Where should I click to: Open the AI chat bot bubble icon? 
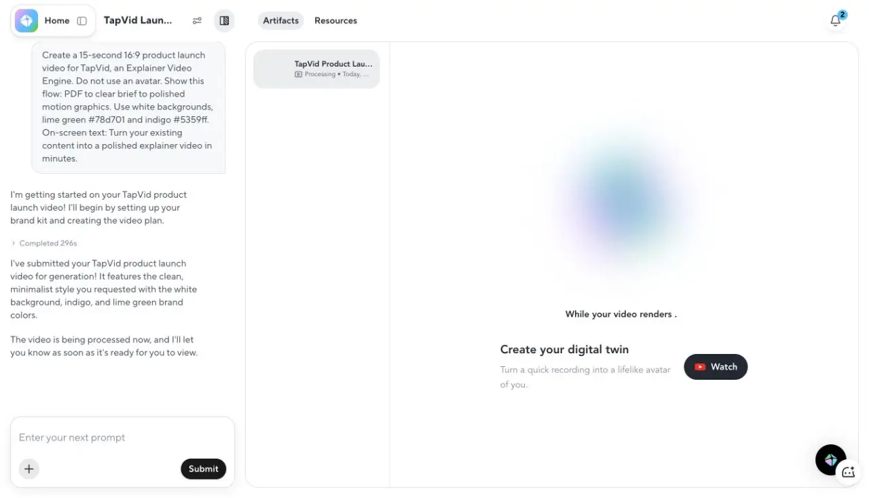pyautogui.click(x=848, y=472)
